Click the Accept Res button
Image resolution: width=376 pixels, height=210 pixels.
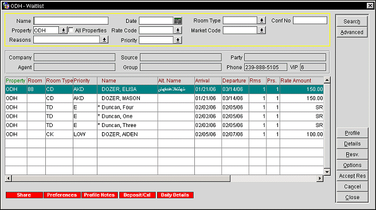click(x=352, y=176)
